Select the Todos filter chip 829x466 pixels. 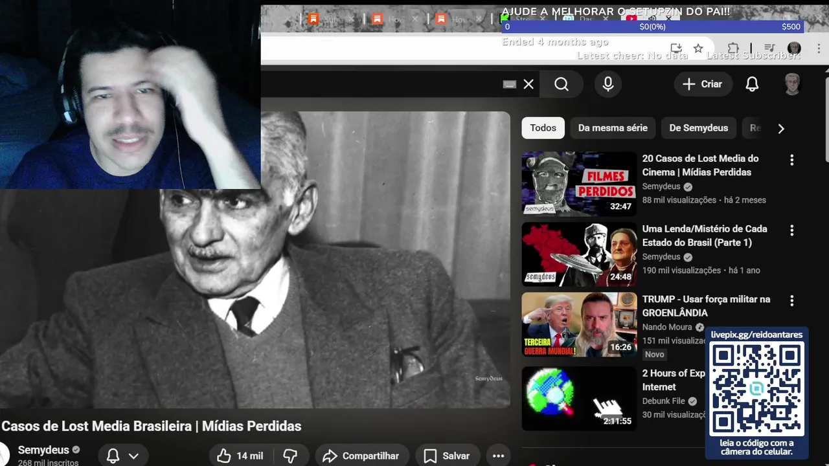pos(543,128)
